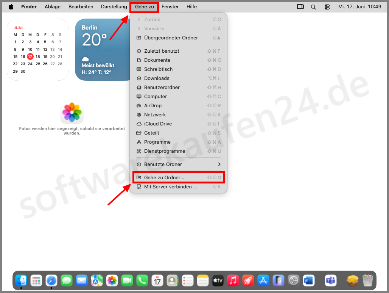Choose Geteilt in the menu
Viewport: 389px width, 293px height.
[178, 133]
